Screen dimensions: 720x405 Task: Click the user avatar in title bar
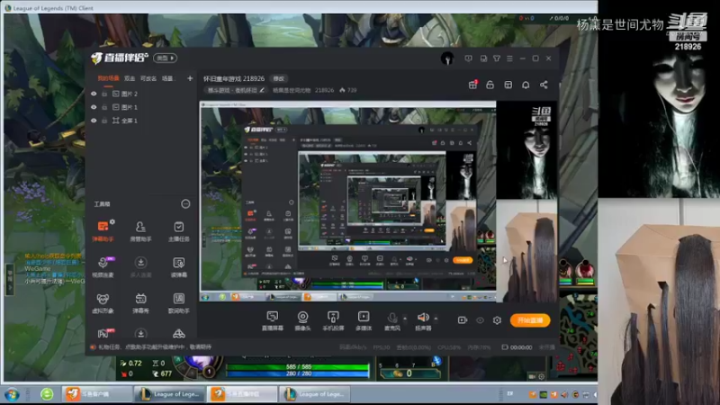(x=447, y=58)
